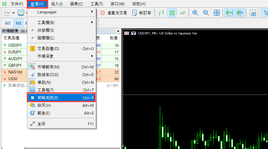Open the 插入(I) menu
The height and width of the screenshot is (149, 268).
click(57, 4)
